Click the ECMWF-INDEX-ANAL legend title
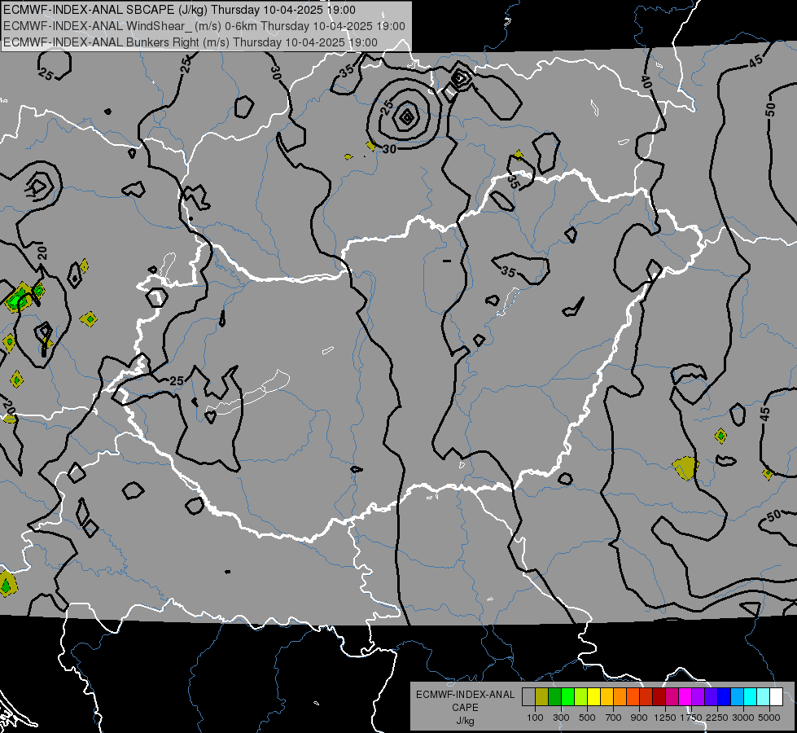The width and height of the screenshot is (797, 733). point(465,695)
